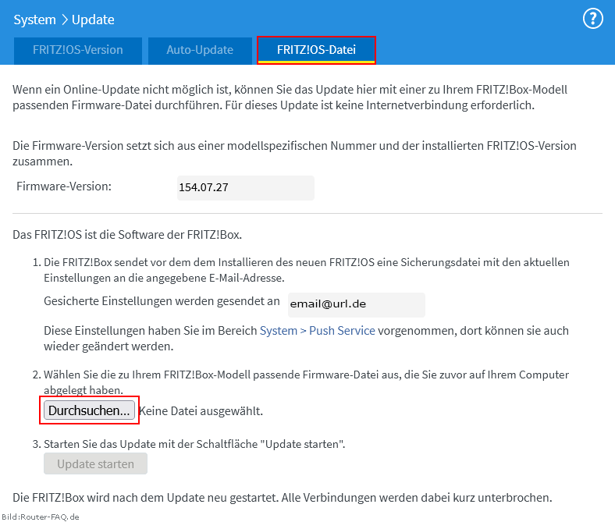Click the 'Firmware-Version:' label
The width and height of the screenshot is (615, 522).
(x=64, y=186)
